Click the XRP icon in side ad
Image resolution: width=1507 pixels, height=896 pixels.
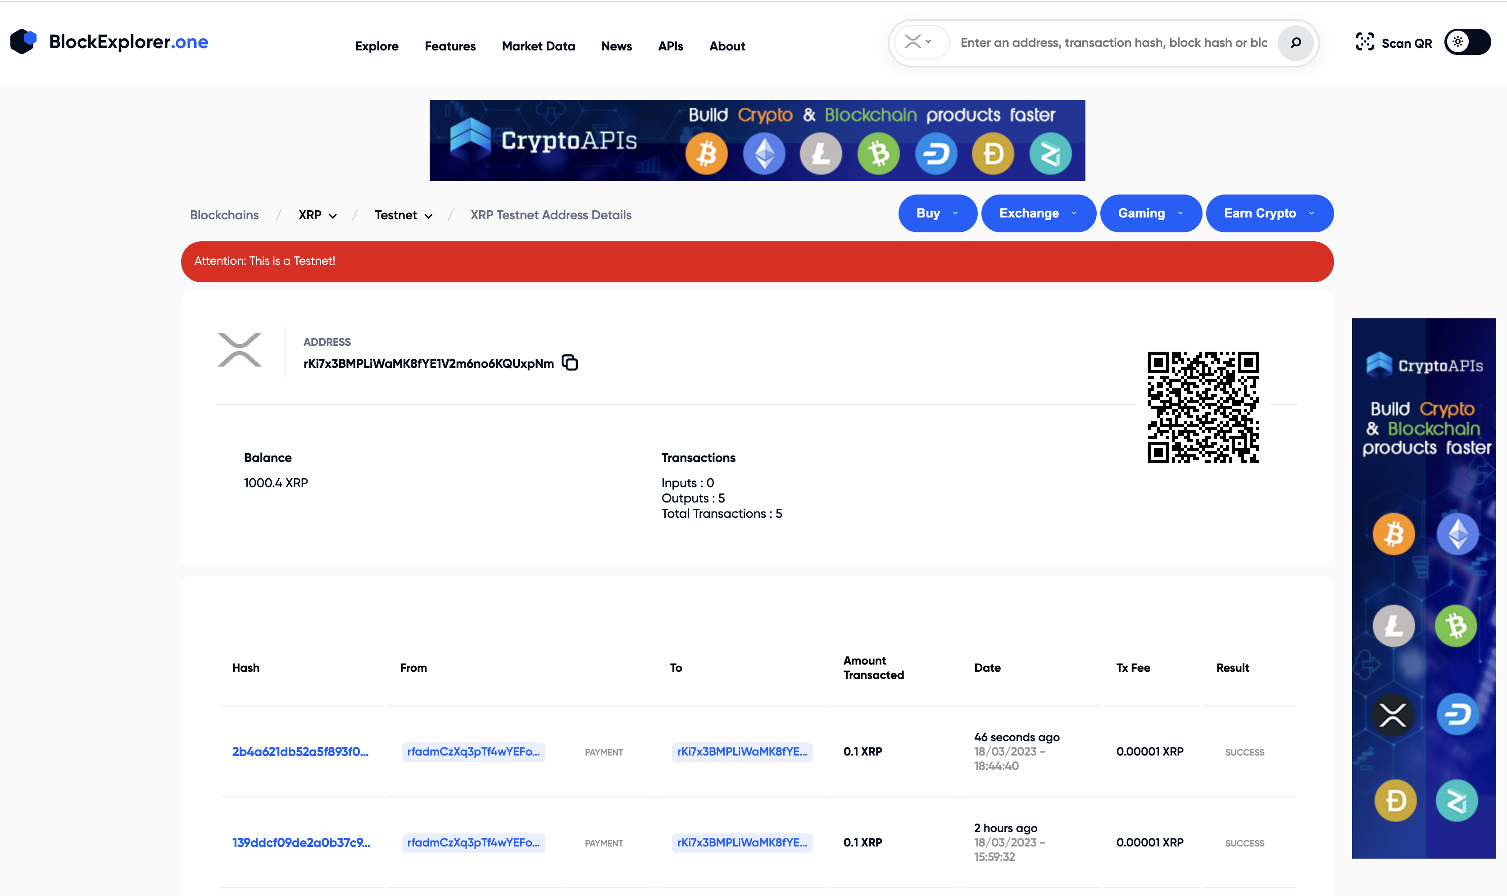tap(1393, 715)
